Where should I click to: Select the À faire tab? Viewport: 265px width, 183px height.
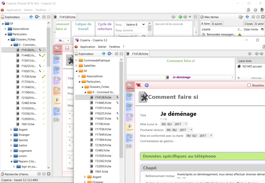tap(205, 23)
